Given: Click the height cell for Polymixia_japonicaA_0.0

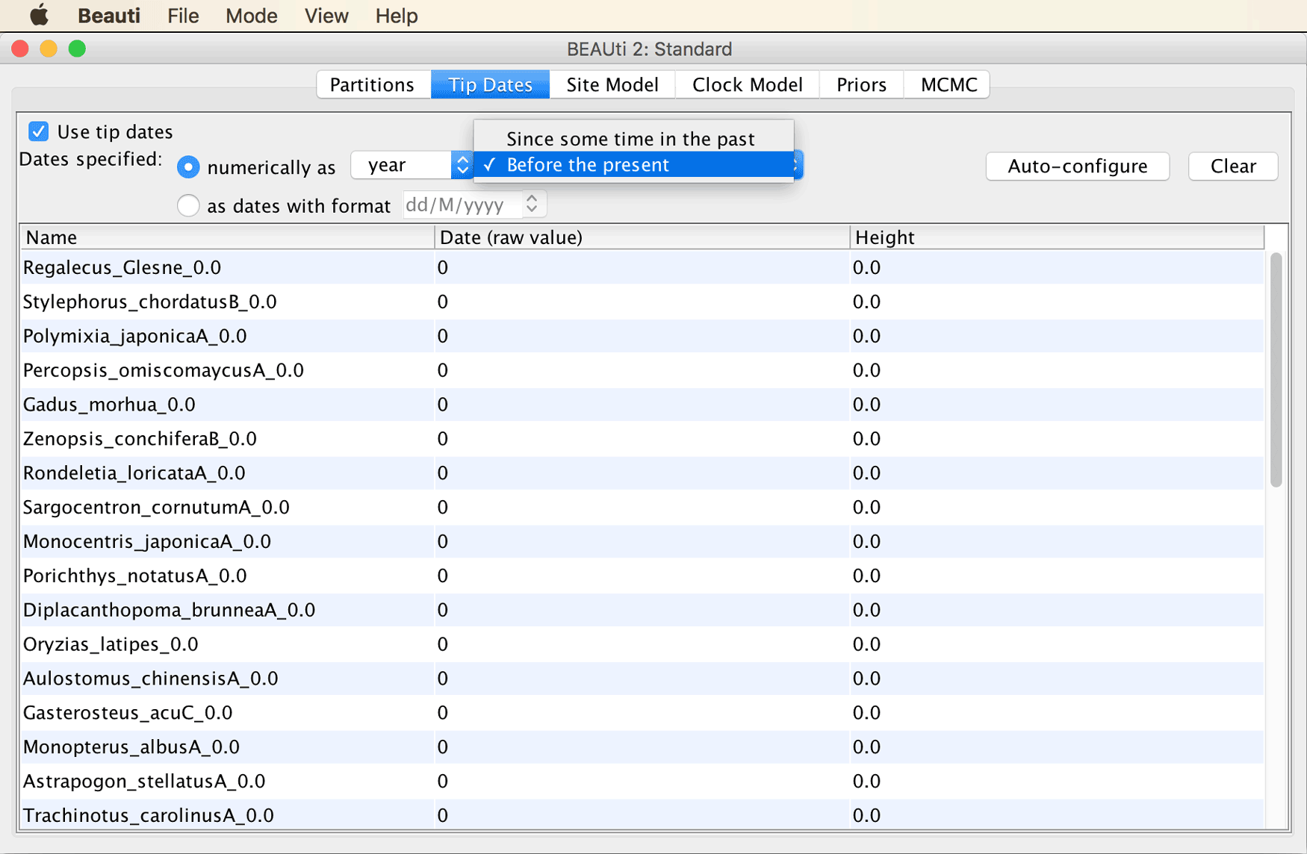Looking at the screenshot, I should point(1057,336).
